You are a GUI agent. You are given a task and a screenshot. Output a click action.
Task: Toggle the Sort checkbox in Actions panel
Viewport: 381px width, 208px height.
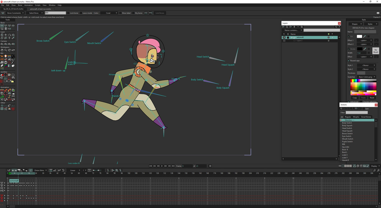[363, 109]
